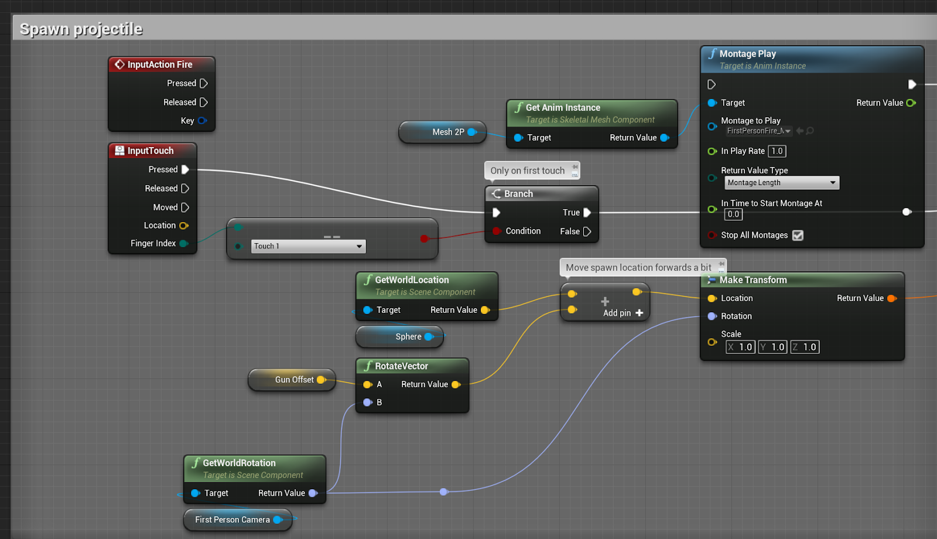This screenshot has height=539, width=937.
Task: Select the Spawn projectile comment title
Action: [x=81, y=29]
